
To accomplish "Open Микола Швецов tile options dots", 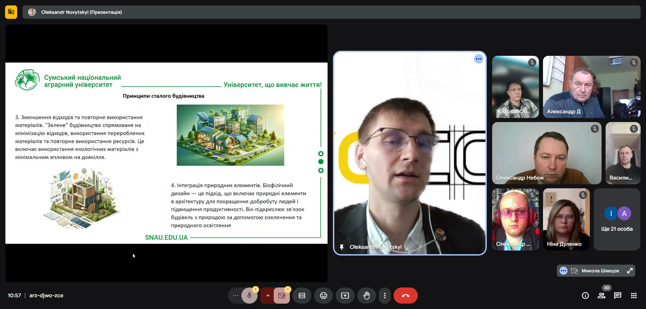I will pos(564,271).
